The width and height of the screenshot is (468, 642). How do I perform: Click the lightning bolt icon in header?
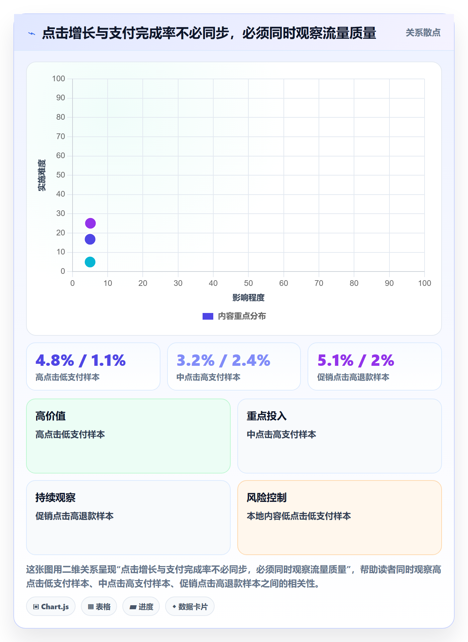(32, 33)
